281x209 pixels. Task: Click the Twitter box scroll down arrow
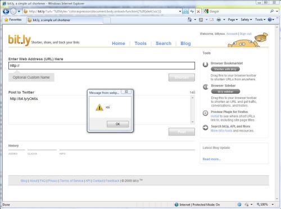(192, 122)
